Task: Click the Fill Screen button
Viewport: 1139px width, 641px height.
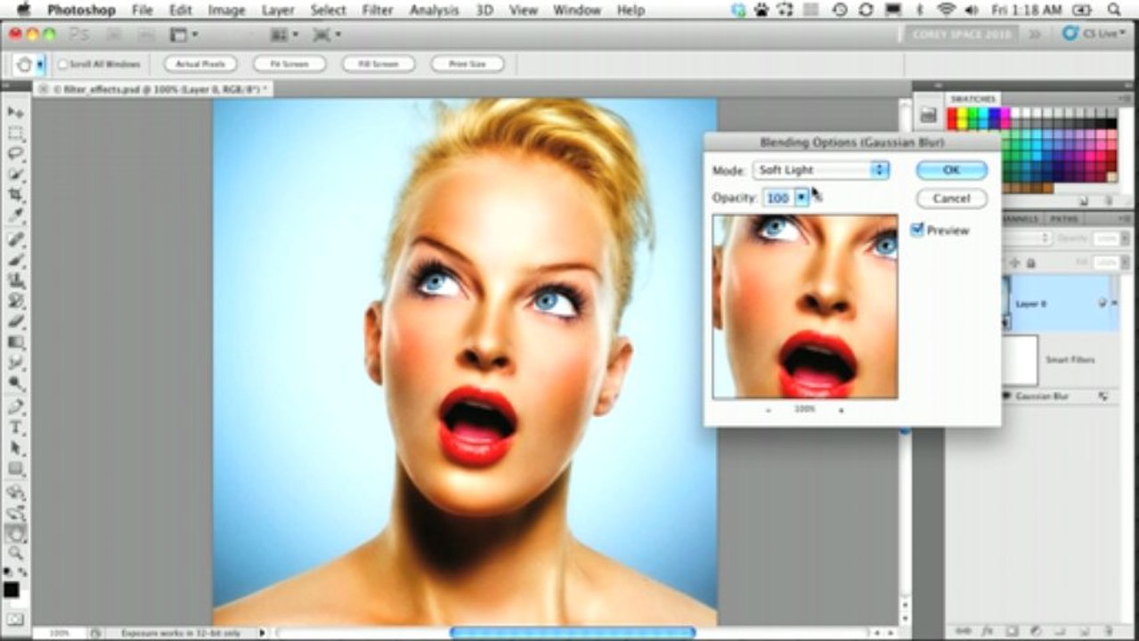Action: [378, 64]
